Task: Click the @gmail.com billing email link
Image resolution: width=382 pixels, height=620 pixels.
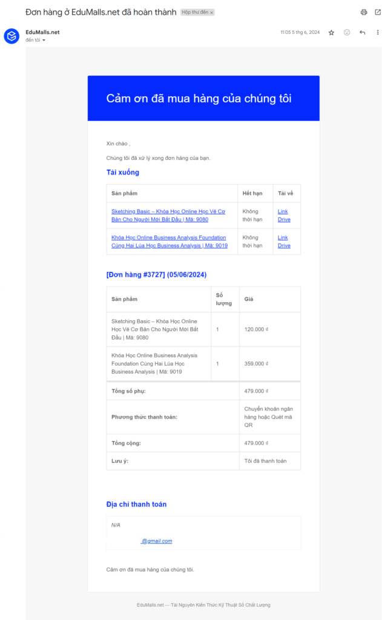Action: coord(157,541)
